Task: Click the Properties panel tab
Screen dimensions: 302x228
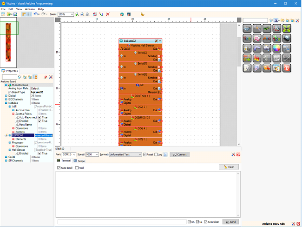Action: pyautogui.click(x=10, y=71)
